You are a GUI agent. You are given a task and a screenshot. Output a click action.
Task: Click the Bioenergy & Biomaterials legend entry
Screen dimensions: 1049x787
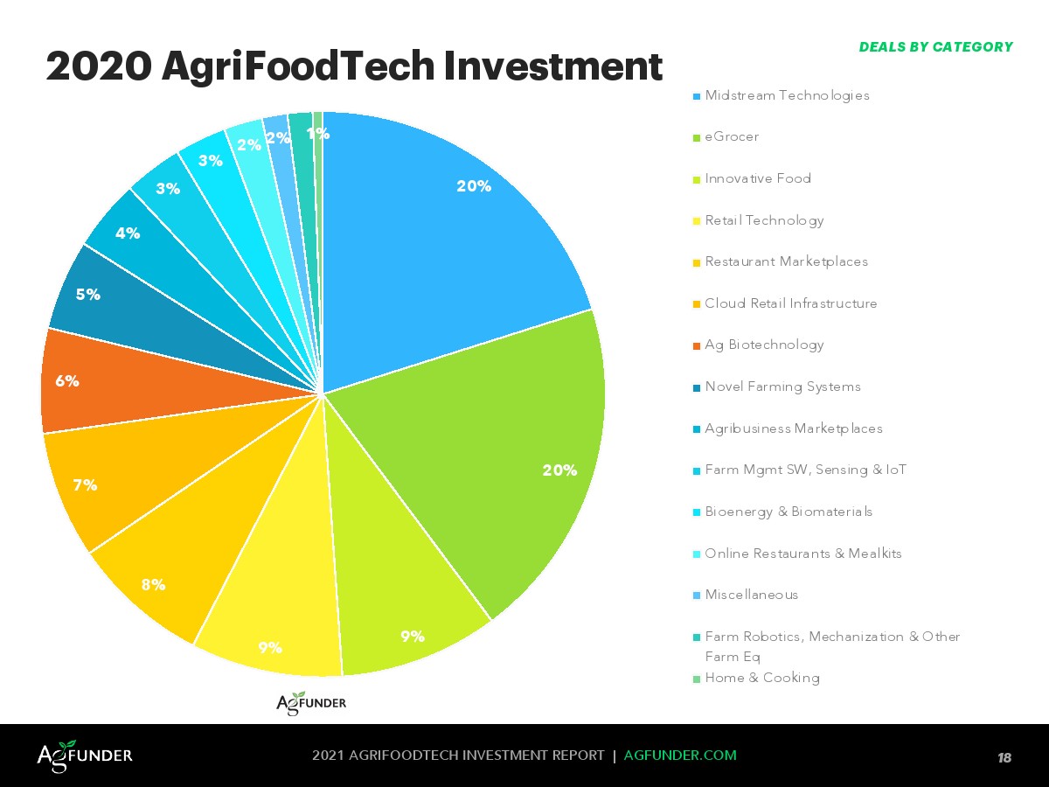click(788, 512)
